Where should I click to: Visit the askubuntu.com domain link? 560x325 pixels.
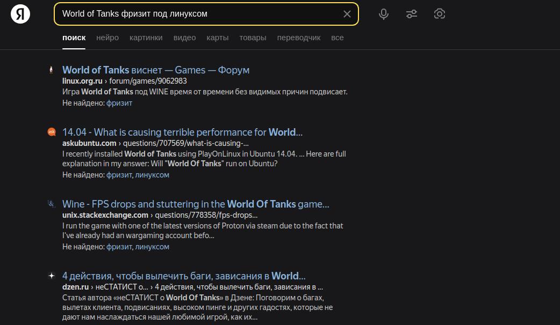89,143
